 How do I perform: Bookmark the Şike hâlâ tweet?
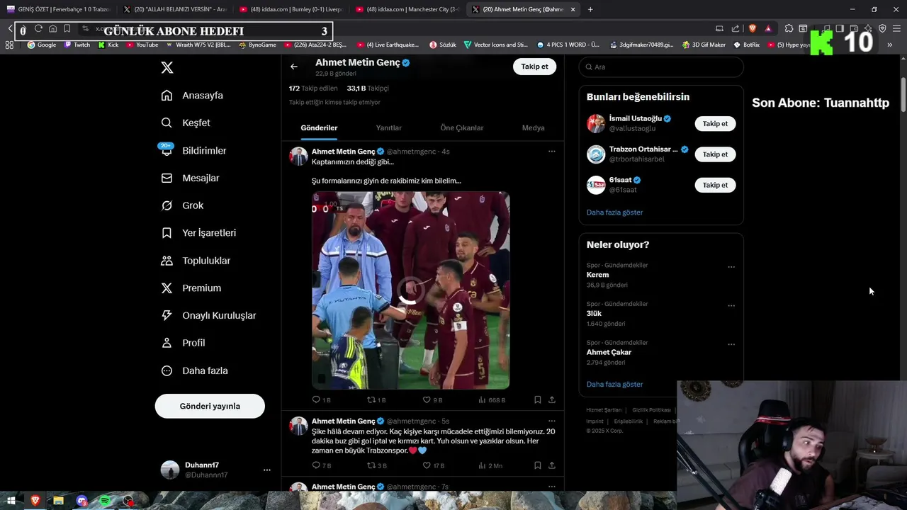coord(538,465)
